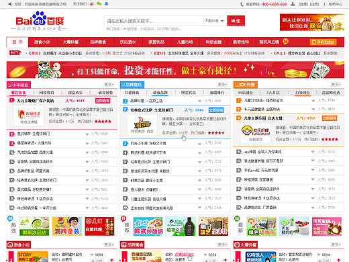This screenshot has width=349, height=262.
Task: Open the blue QQ follow icon
Action: coord(106,4)
